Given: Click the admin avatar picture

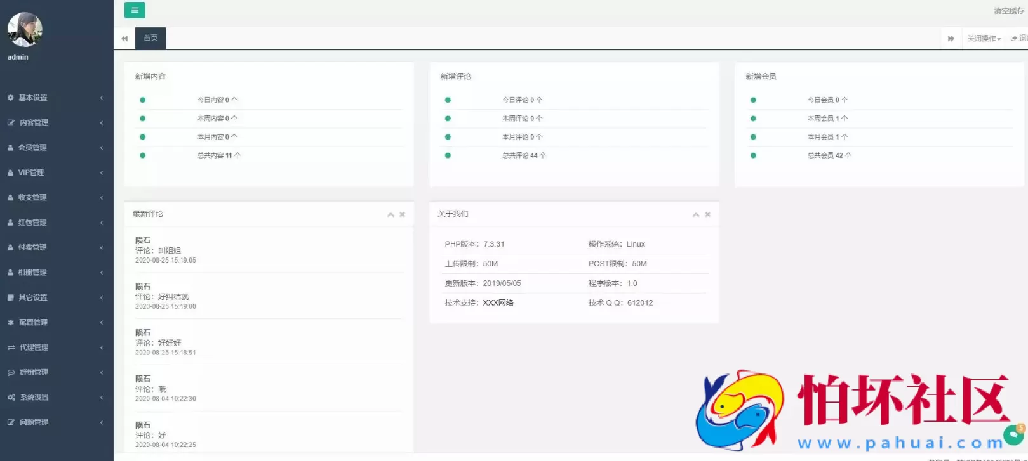Looking at the screenshot, I should 25,30.
